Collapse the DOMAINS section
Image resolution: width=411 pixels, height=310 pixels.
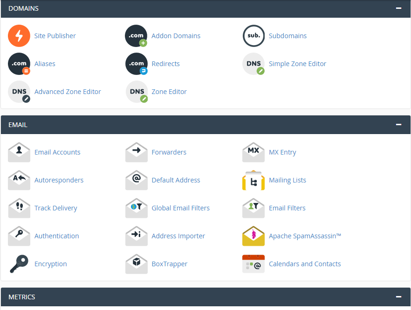[398, 8]
